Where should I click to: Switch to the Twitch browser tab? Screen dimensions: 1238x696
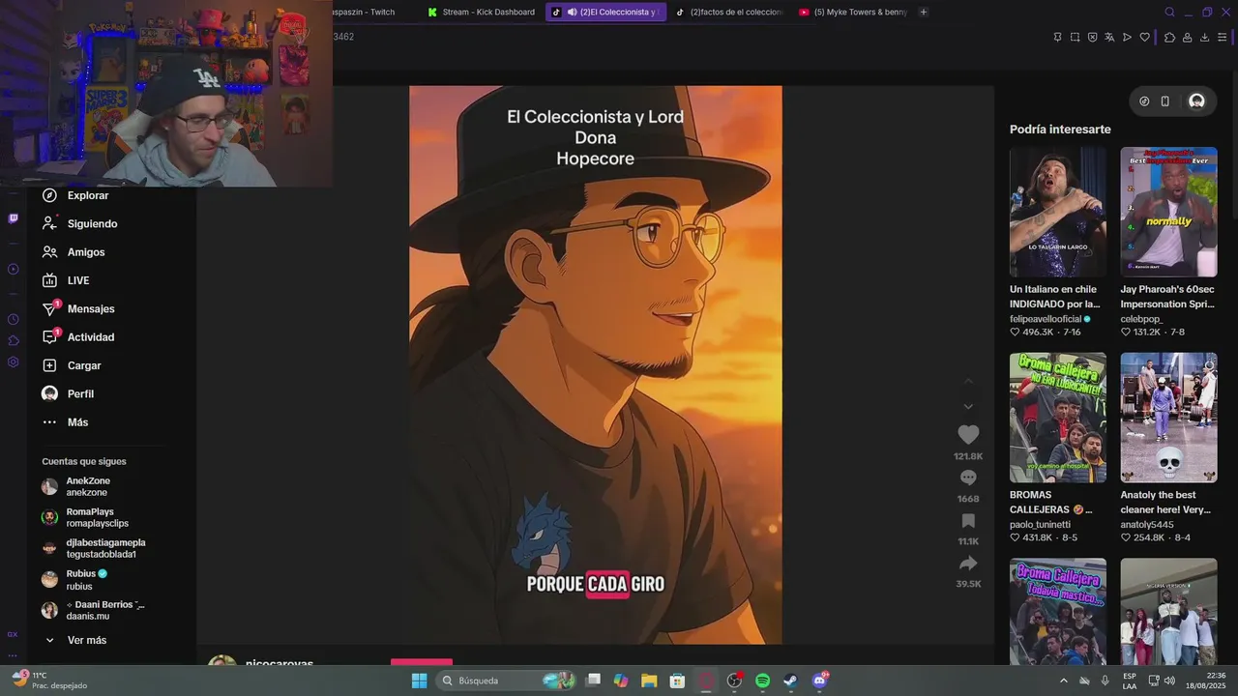pos(364,12)
